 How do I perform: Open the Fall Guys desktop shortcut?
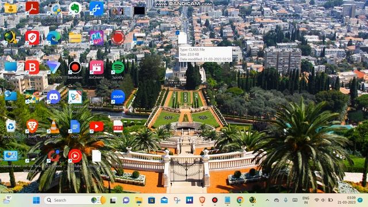tap(97, 38)
